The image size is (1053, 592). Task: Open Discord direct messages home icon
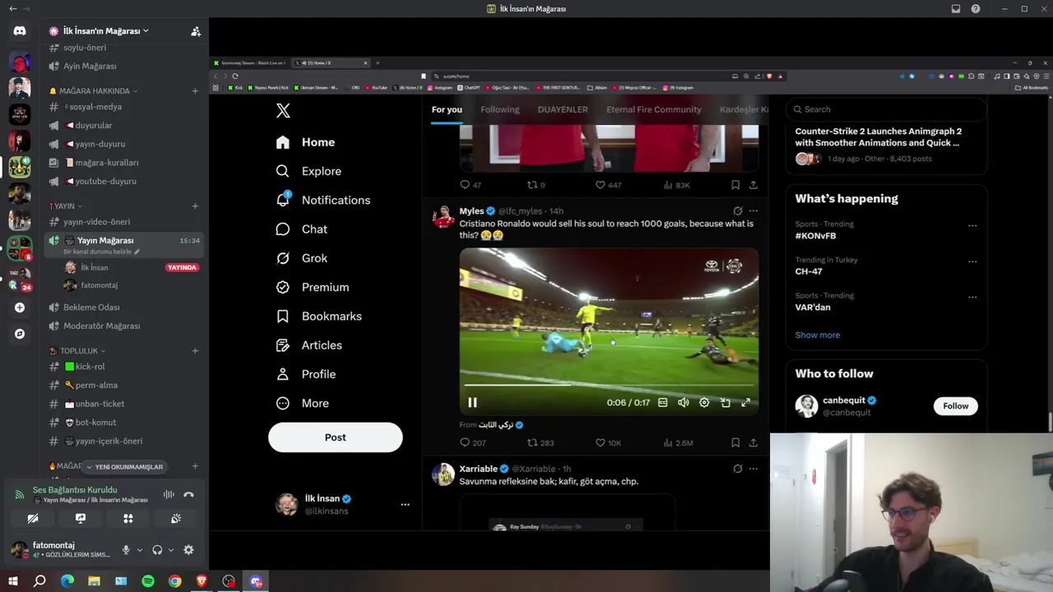coord(20,31)
